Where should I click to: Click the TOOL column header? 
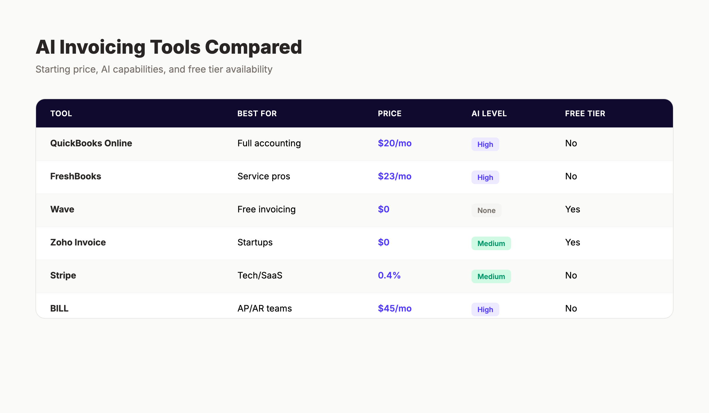coord(61,114)
